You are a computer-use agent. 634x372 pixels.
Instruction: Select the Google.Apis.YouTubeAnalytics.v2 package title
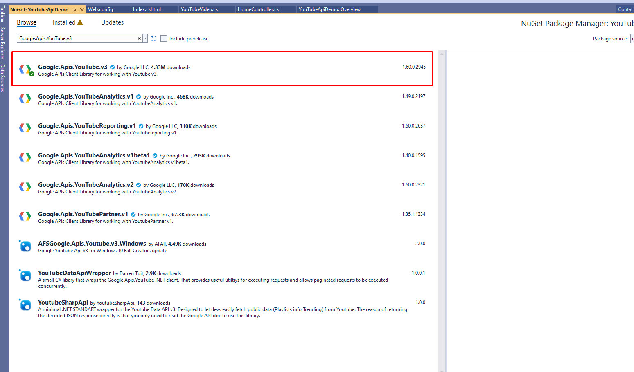86,185
